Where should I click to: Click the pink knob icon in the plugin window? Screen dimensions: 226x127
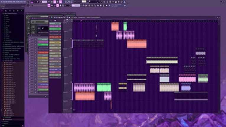pyautogui.click(x=39, y=28)
